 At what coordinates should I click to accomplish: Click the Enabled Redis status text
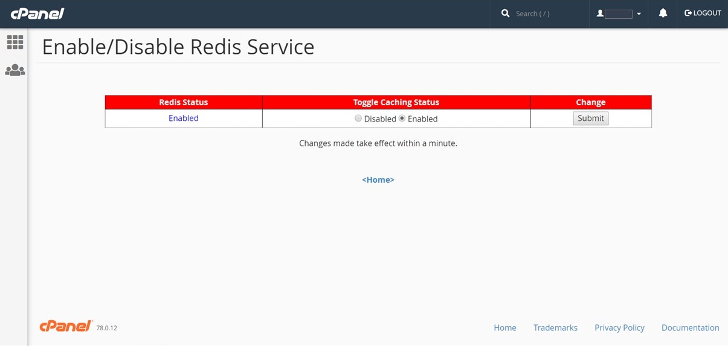[184, 119]
